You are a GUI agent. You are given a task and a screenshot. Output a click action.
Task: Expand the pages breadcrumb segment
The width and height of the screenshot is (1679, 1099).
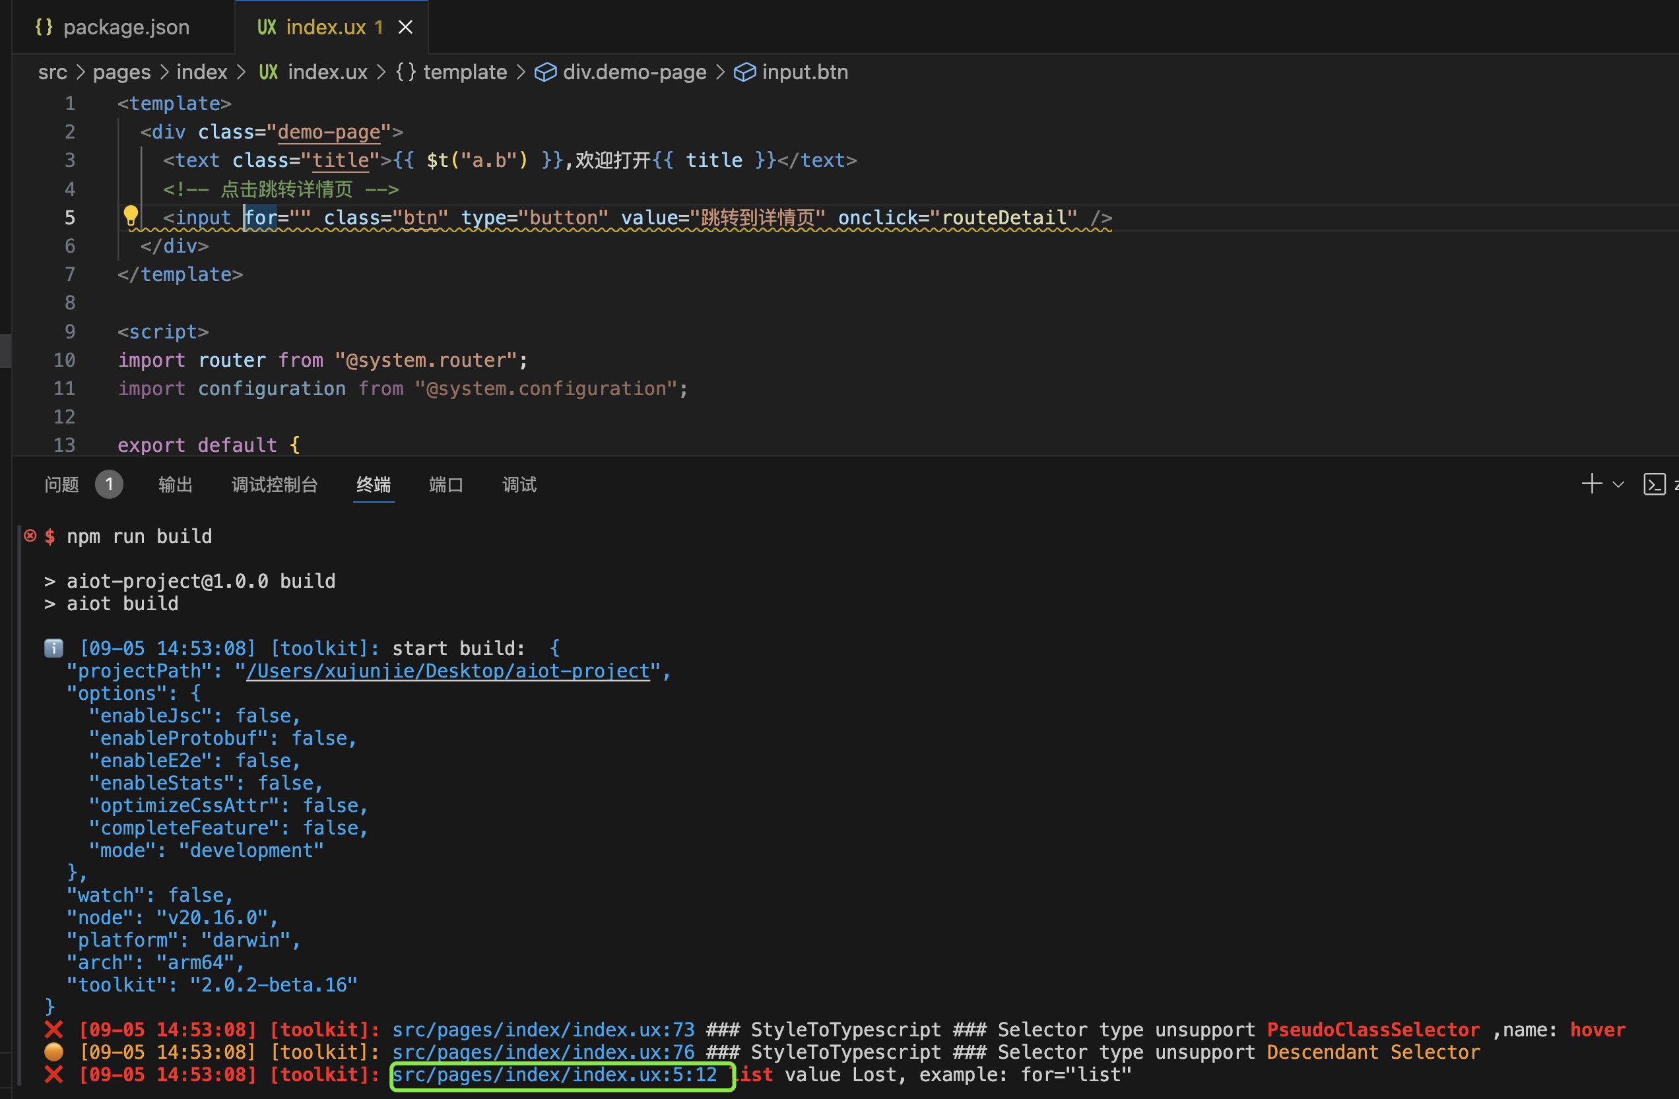point(121,73)
